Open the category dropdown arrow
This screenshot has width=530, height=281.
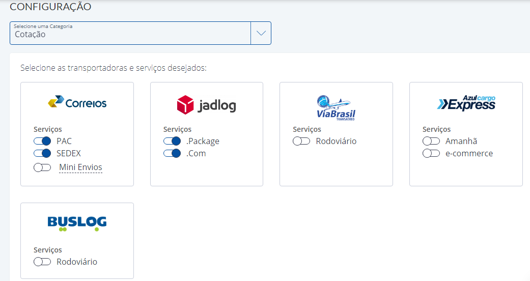(261, 33)
